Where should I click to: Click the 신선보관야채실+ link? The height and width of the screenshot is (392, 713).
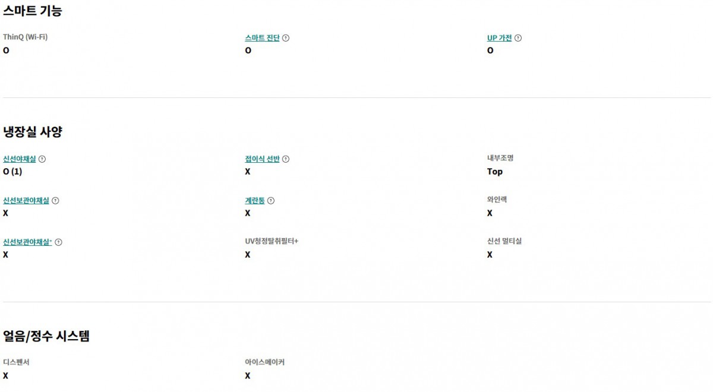(x=27, y=242)
